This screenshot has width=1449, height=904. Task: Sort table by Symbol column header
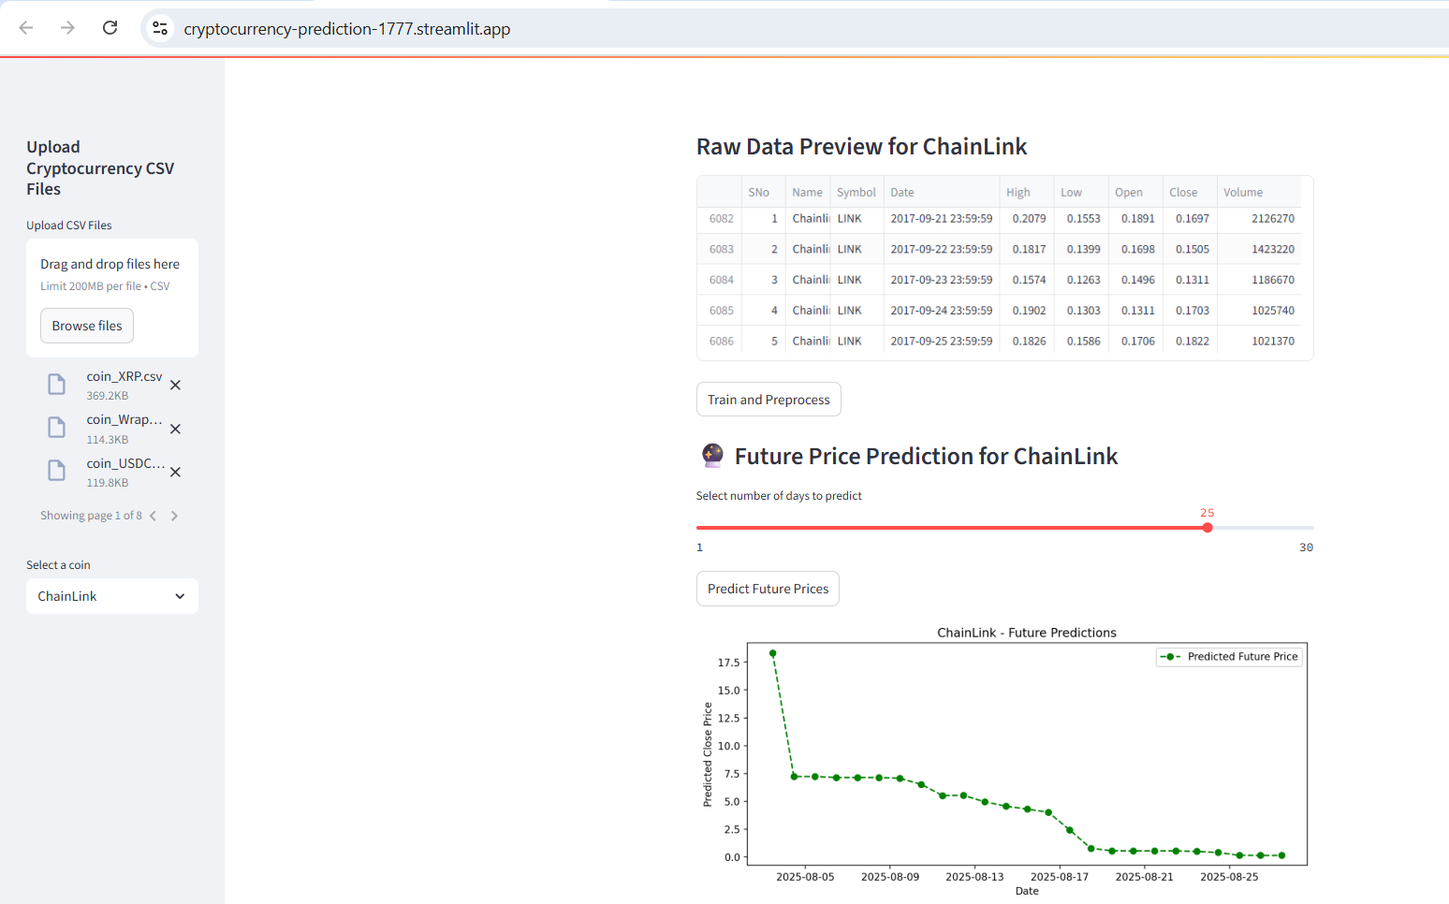856,192
